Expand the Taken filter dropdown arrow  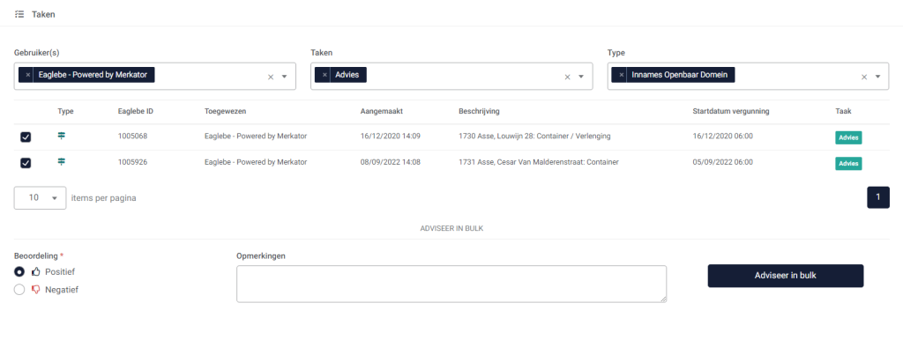pyautogui.click(x=581, y=78)
